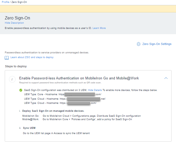Image resolution: width=176 pixels, height=143 pixels.
Task: Open Learn about ZSO and steps to deploy
Action: tap(32, 57)
